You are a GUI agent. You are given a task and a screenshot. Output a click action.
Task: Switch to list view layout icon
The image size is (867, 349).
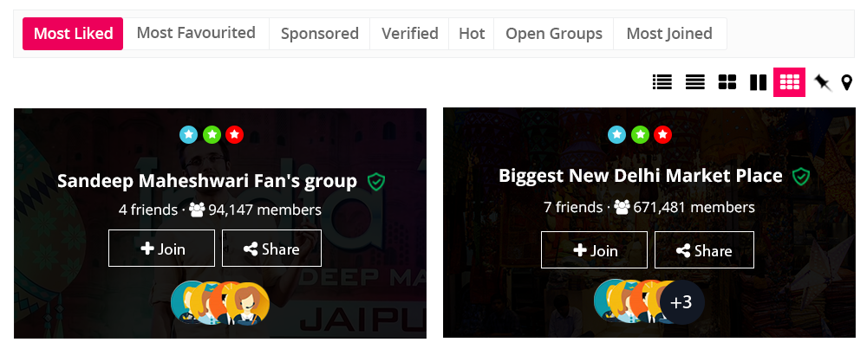tap(662, 82)
